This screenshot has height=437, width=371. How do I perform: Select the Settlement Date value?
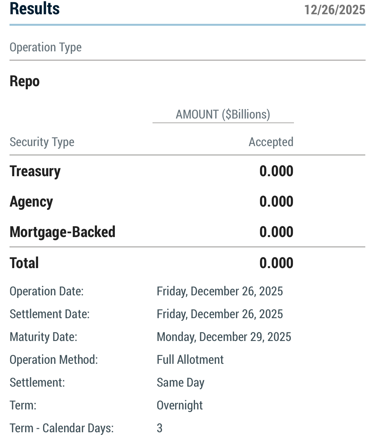(x=220, y=314)
